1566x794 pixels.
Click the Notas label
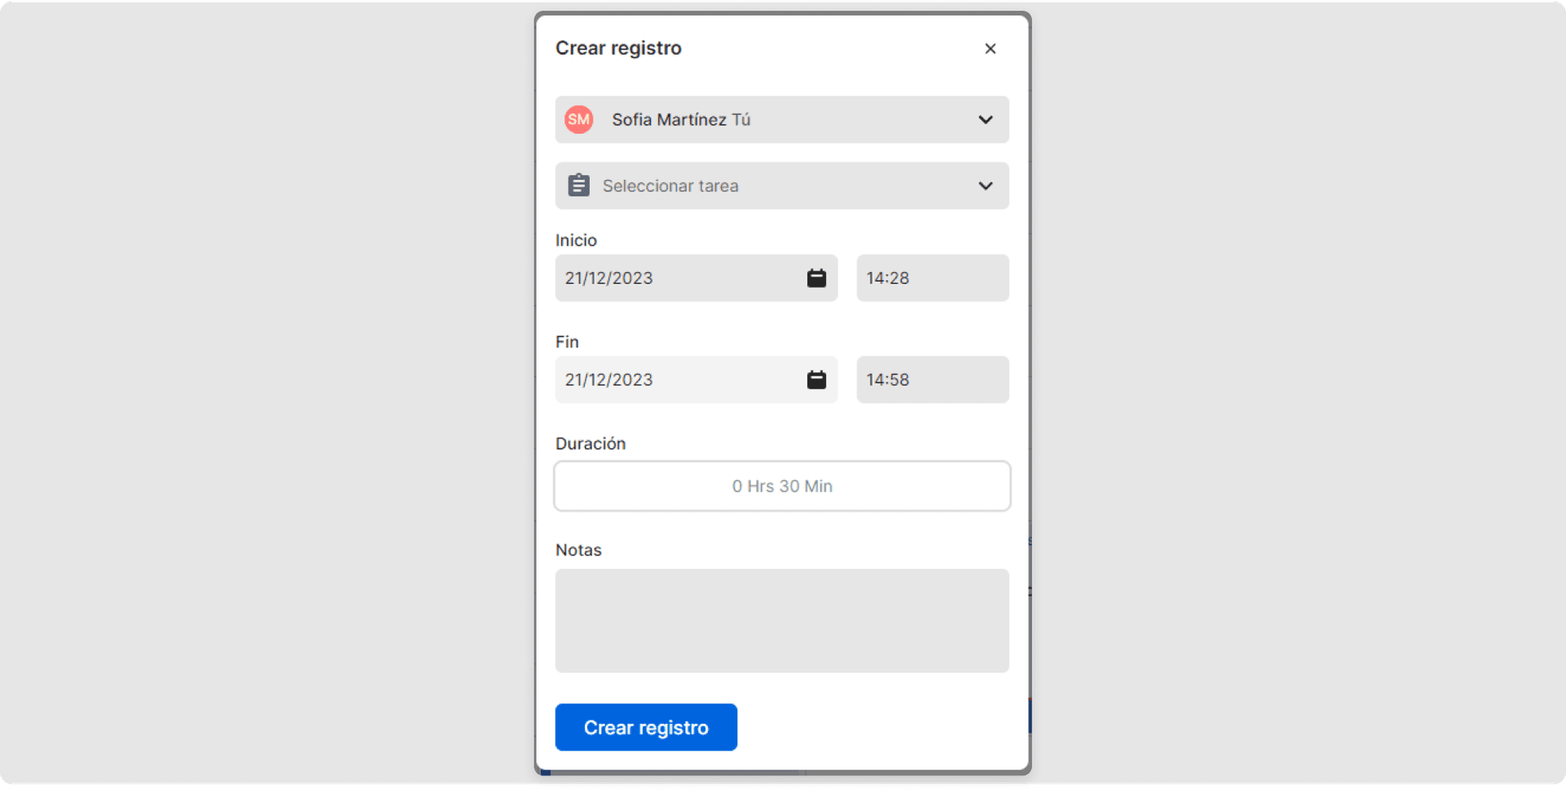coord(578,550)
